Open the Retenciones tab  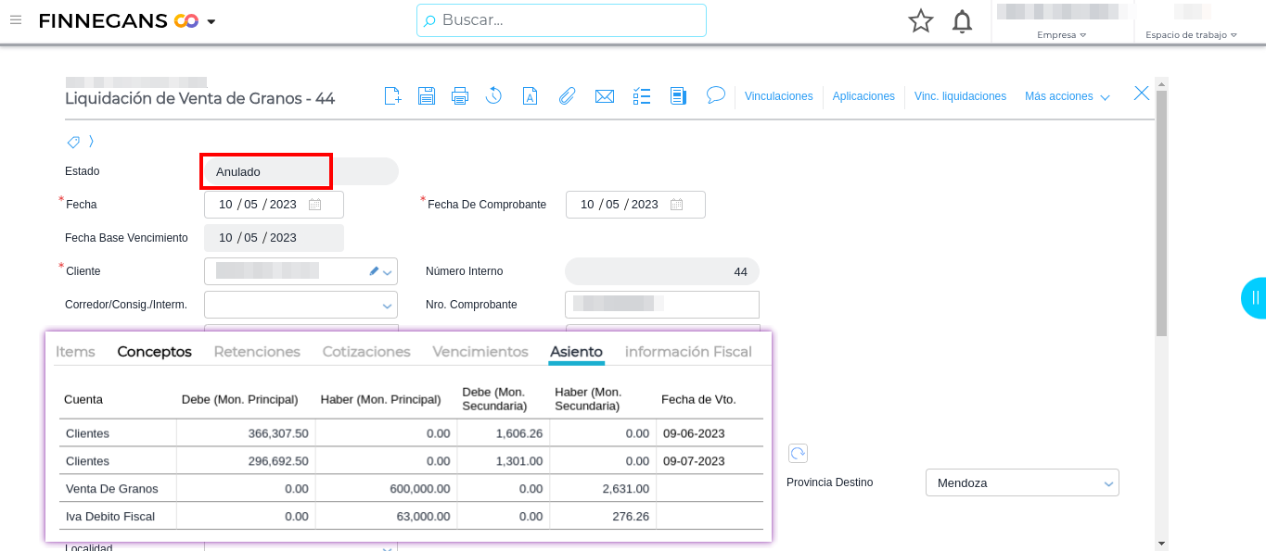coord(257,352)
